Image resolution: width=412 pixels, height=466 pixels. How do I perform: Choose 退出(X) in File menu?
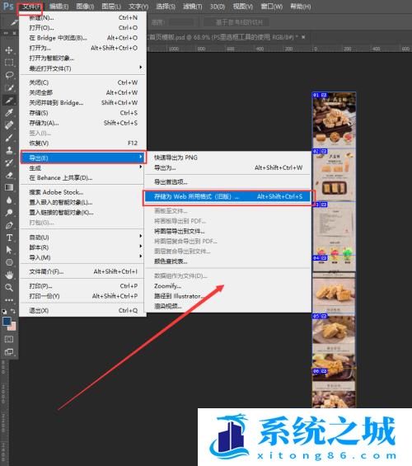click(83, 311)
